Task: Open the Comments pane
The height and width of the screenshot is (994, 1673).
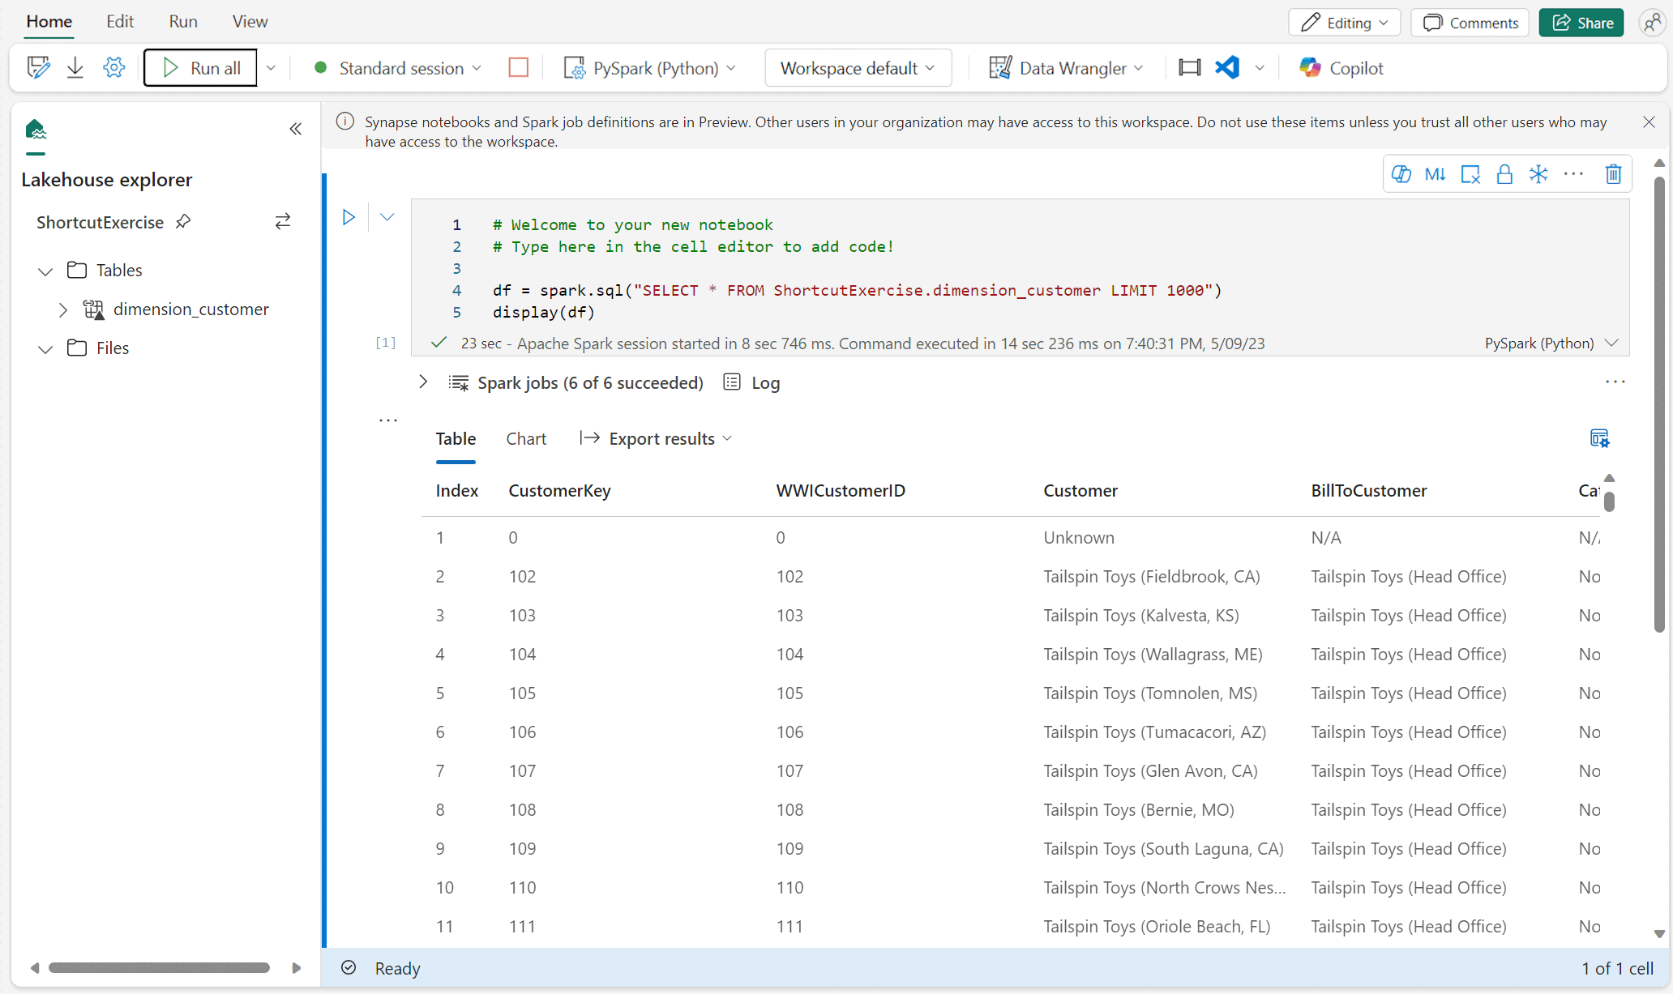Action: (1470, 23)
